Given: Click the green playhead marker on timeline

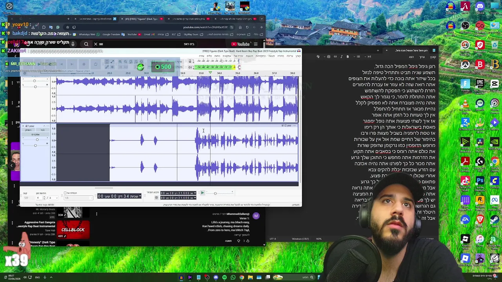Looking at the screenshot, I should coord(210,73).
